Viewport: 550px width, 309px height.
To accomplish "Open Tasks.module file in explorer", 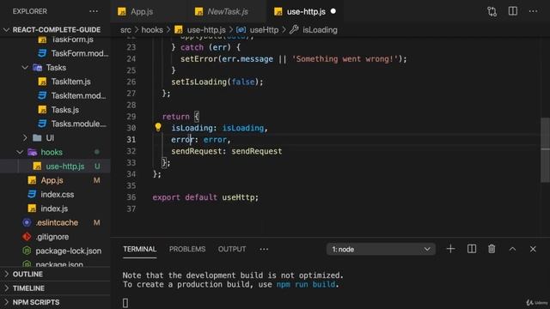I will click(x=79, y=124).
